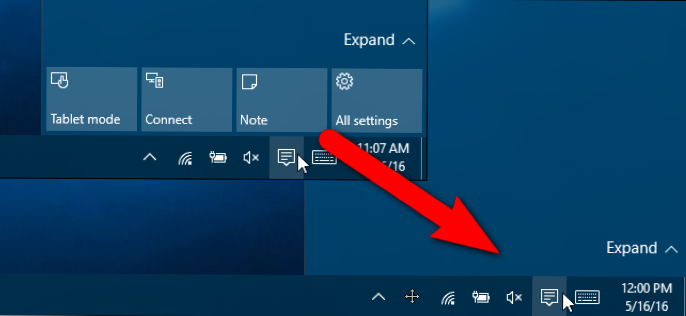Open Wi-Fi network icon in 11:07 AM taskbar
Image resolution: width=686 pixels, height=316 pixels.
pyautogui.click(x=185, y=158)
